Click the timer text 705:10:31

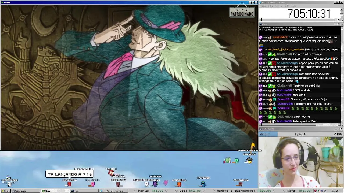tap(309, 13)
